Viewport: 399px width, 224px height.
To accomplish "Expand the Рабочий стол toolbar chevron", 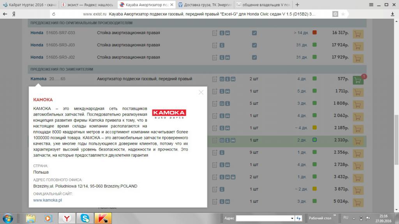I will [334, 215].
